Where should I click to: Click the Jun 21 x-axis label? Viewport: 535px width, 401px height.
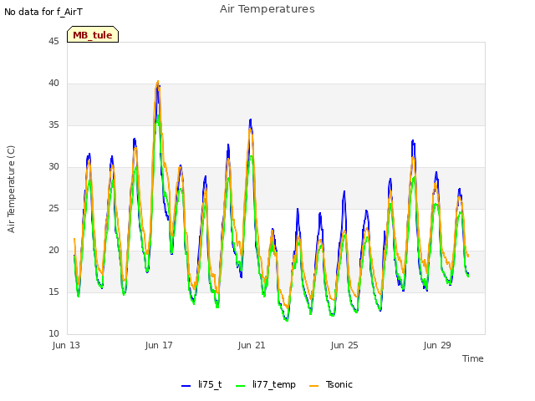pos(252,345)
